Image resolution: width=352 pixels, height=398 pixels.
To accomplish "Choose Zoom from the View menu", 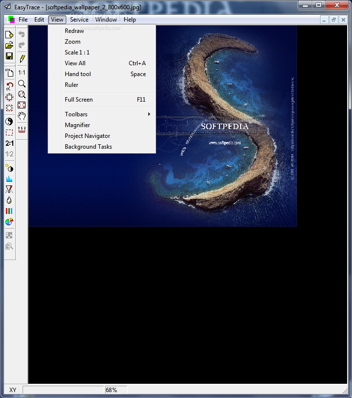I will pyautogui.click(x=102, y=42).
